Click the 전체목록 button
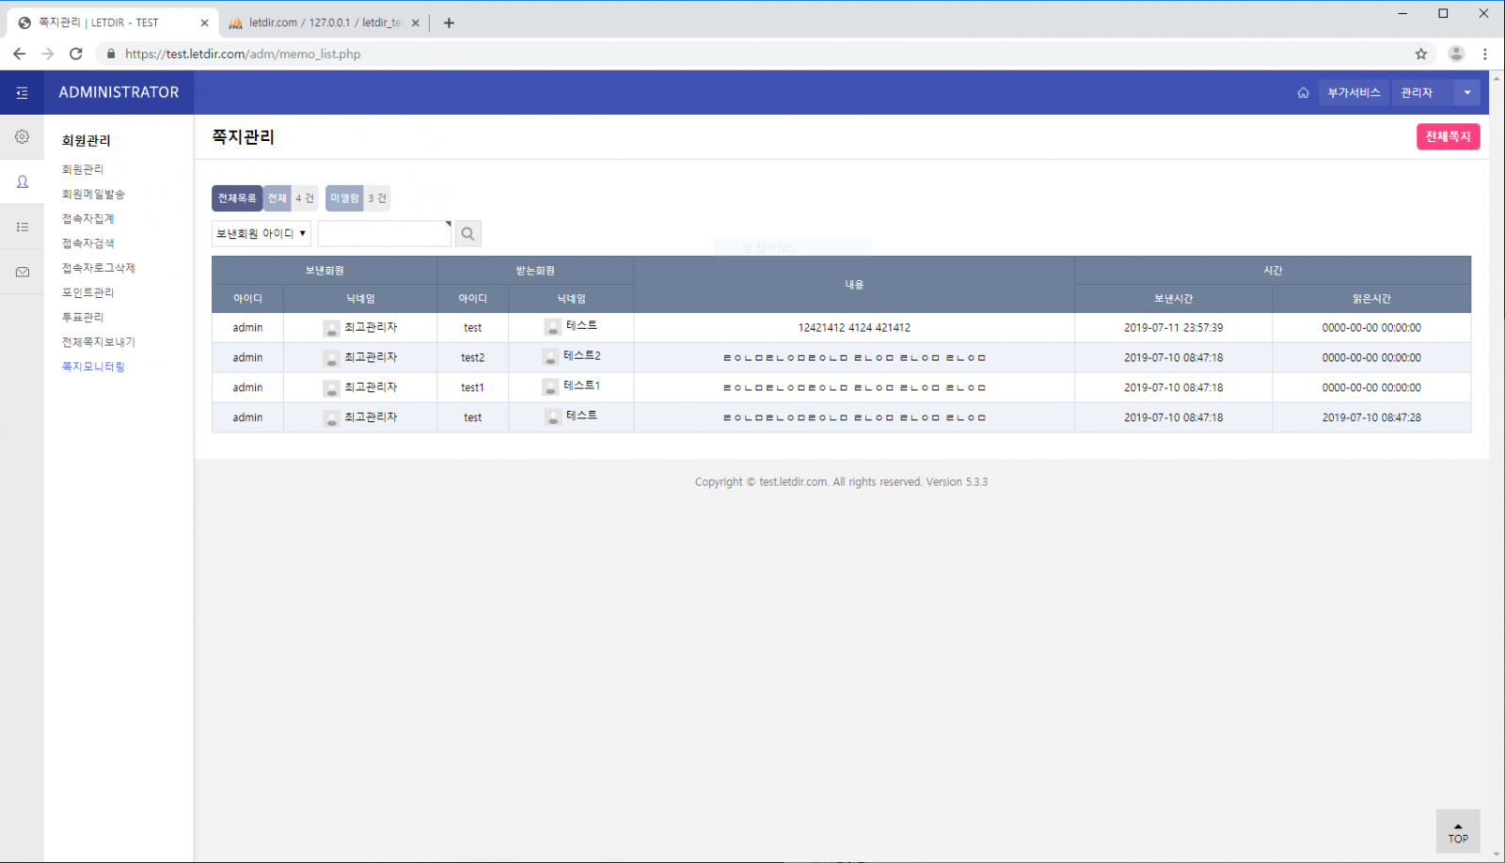The width and height of the screenshot is (1505, 863). click(237, 198)
